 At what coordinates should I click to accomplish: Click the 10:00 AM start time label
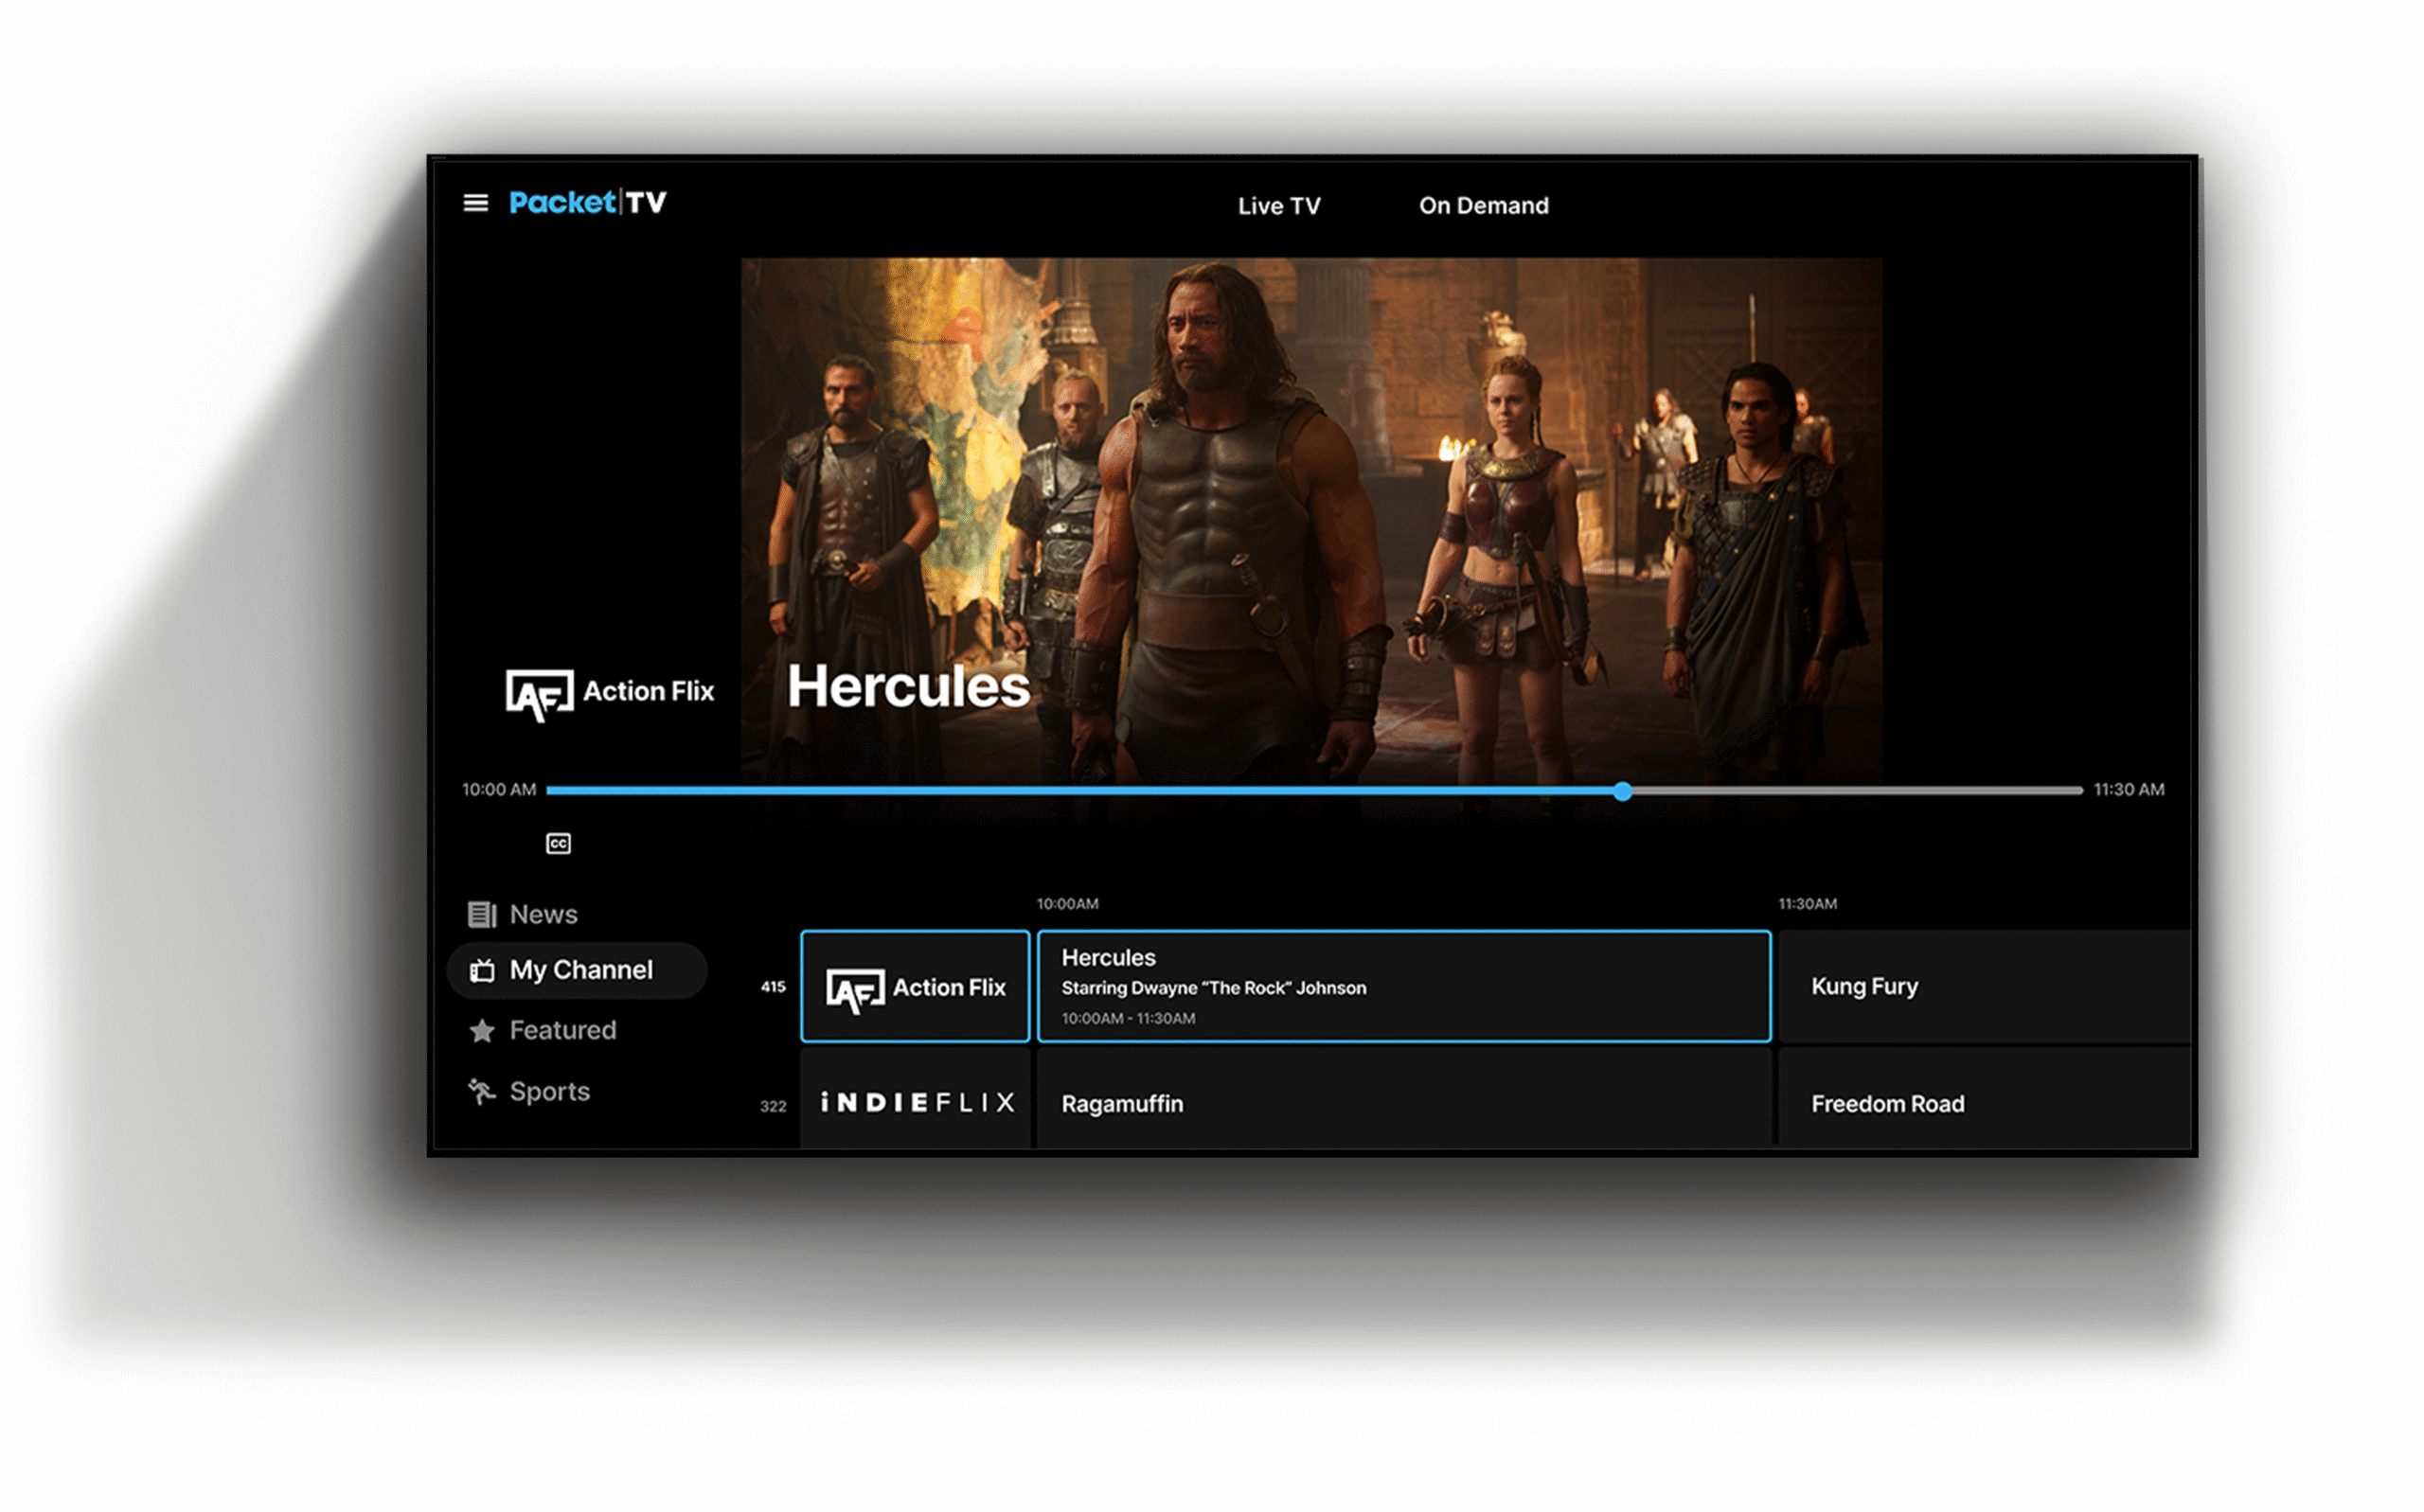click(499, 790)
